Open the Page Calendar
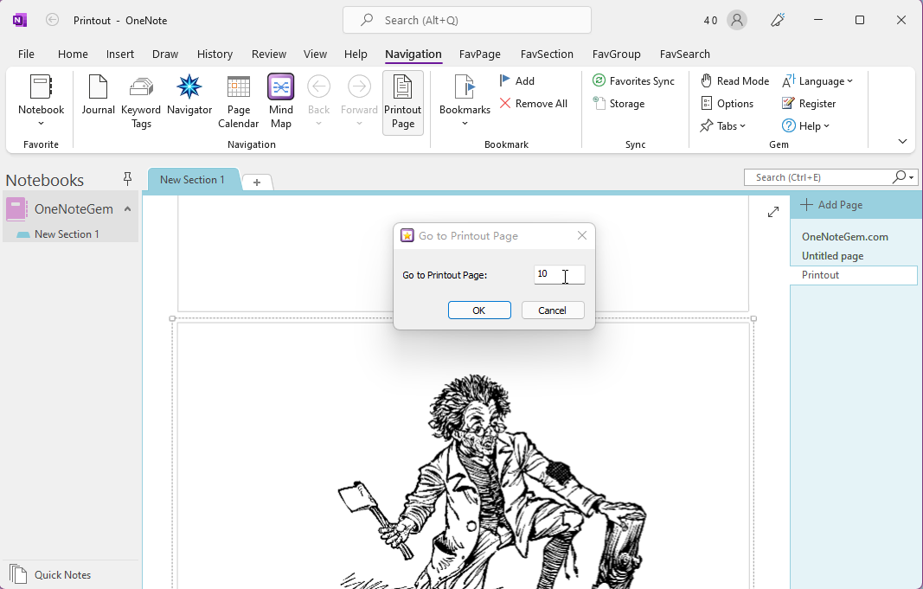The width and height of the screenshot is (923, 589). (x=239, y=102)
